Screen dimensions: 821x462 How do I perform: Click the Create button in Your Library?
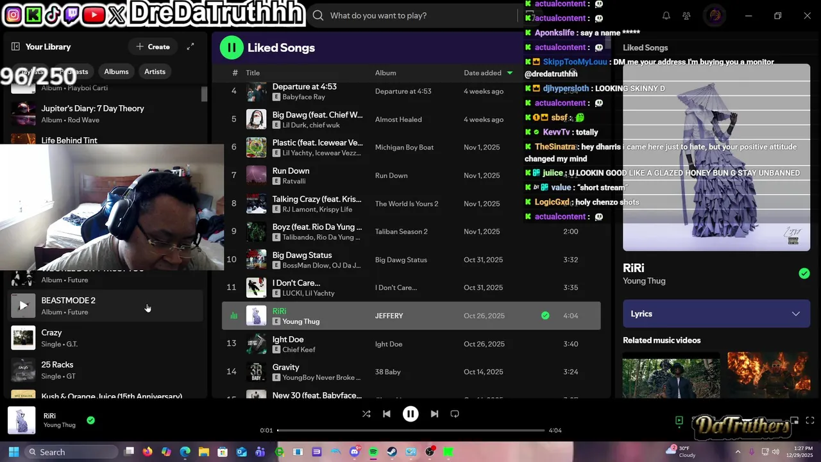click(x=153, y=47)
